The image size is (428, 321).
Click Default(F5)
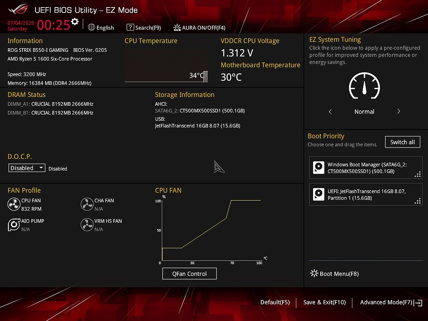click(275, 302)
